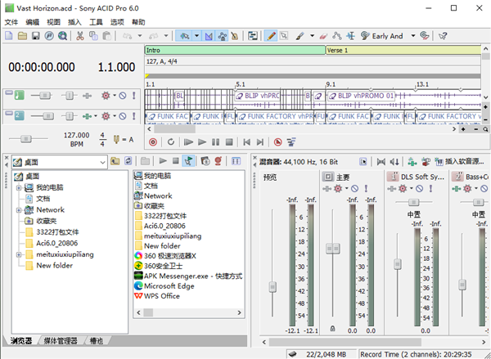This screenshot has height=359, width=491.
Task: Switch to the 媒体管理器 tab
Action: [61, 340]
